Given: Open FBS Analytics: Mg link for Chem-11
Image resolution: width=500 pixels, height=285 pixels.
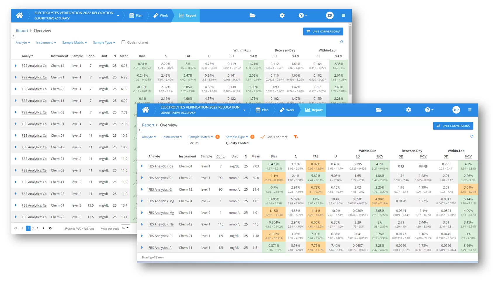Looking at the screenshot, I should pyautogui.click(x=161, y=213).
